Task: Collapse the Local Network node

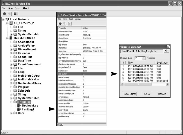Action: [x=3, y=19]
